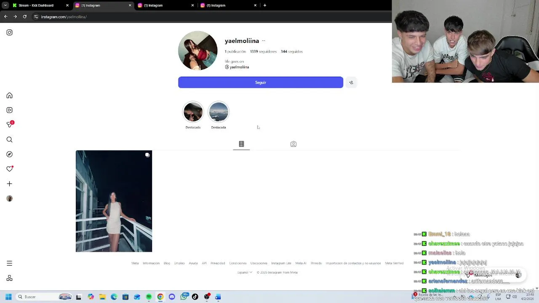Click the Instagram logo in the sidebar
This screenshot has height=303, width=539.
tap(9, 32)
